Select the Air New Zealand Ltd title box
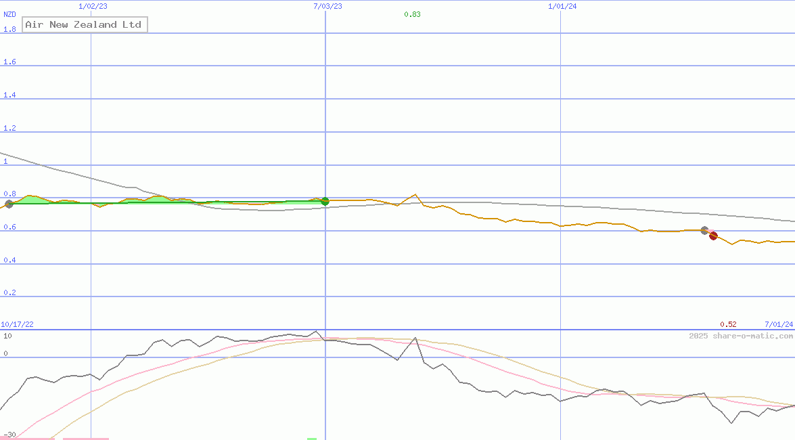795x440 pixels. tap(85, 25)
